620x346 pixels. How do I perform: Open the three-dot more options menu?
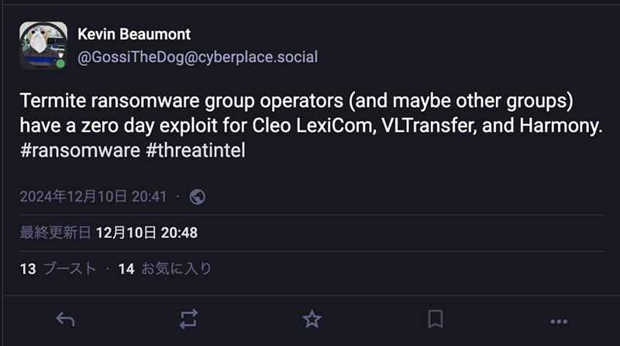559,320
